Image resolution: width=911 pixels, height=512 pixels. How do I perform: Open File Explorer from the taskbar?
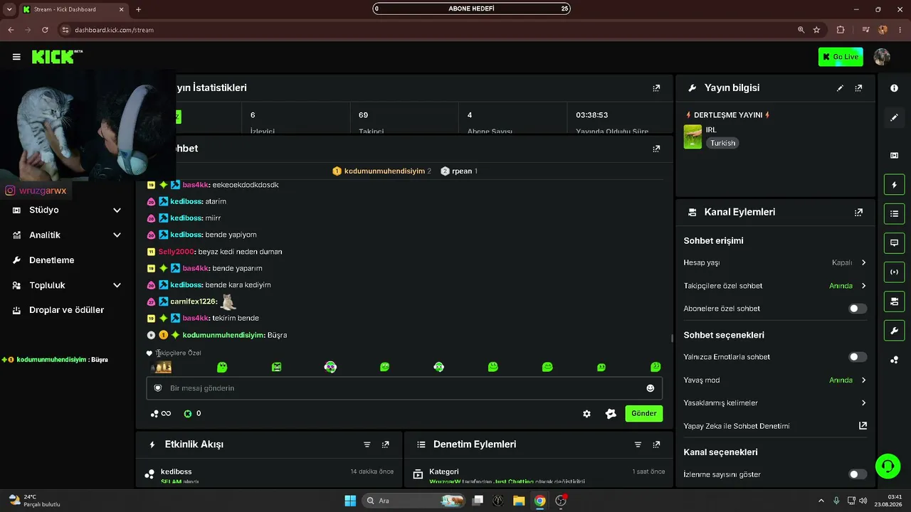click(519, 501)
